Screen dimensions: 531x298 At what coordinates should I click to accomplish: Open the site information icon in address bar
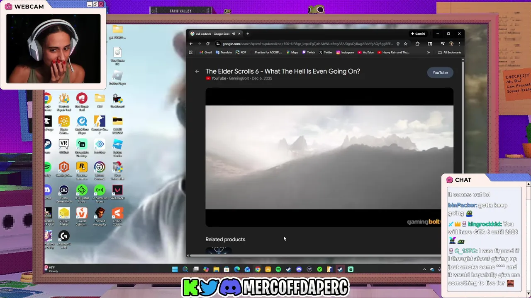click(x=218, y=44)
